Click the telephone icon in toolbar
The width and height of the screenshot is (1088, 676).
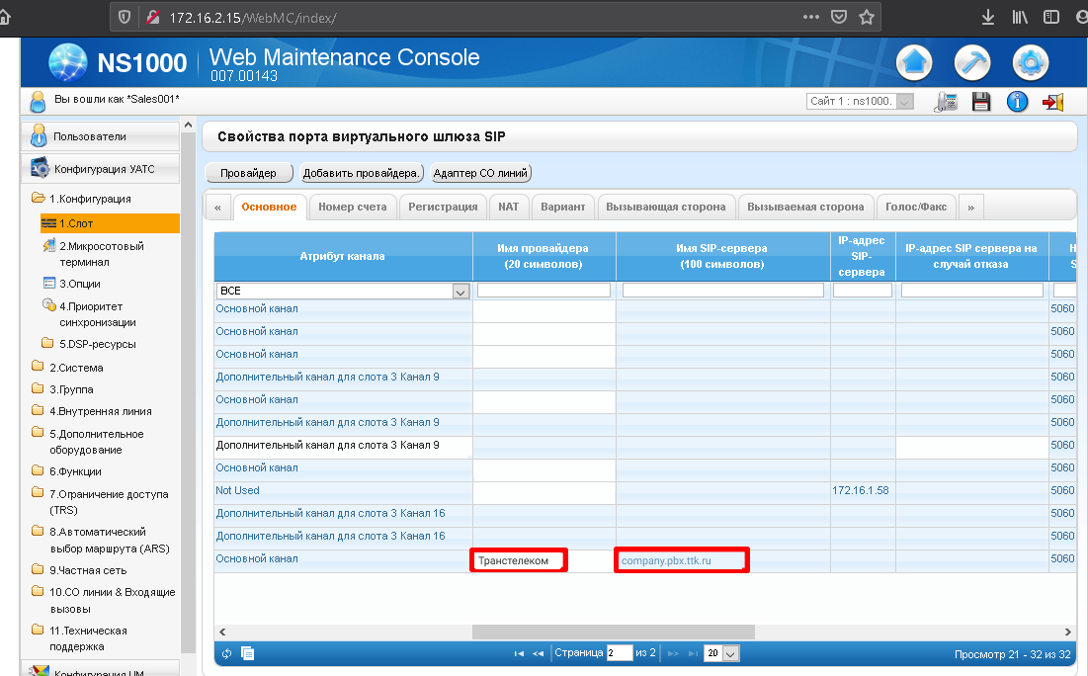pos(946,102)
